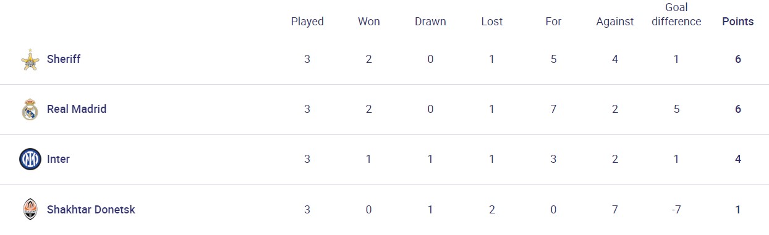Click the Sheriff club crest icon
Screen dimensions: 769x235
[30, 60]
